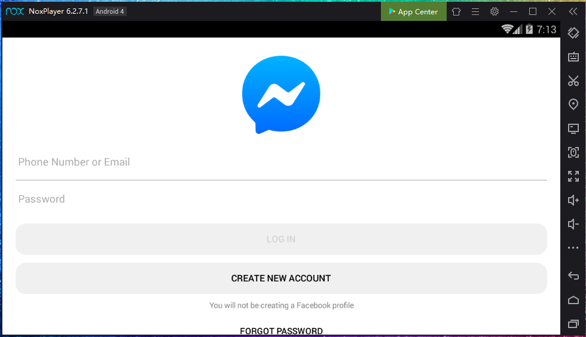The image size is (586, 337).
Task: Click the cellular signal status icon
Action: (x=518, y=29)
